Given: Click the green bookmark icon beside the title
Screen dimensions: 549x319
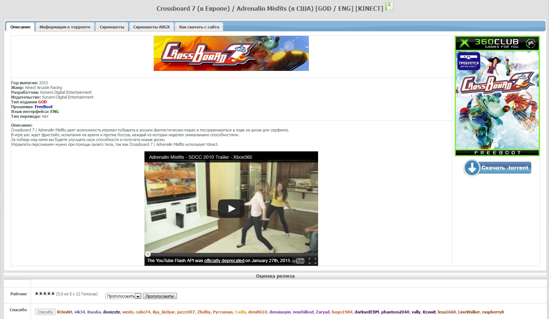Looking at the screenshot, I should click(389, 6).
